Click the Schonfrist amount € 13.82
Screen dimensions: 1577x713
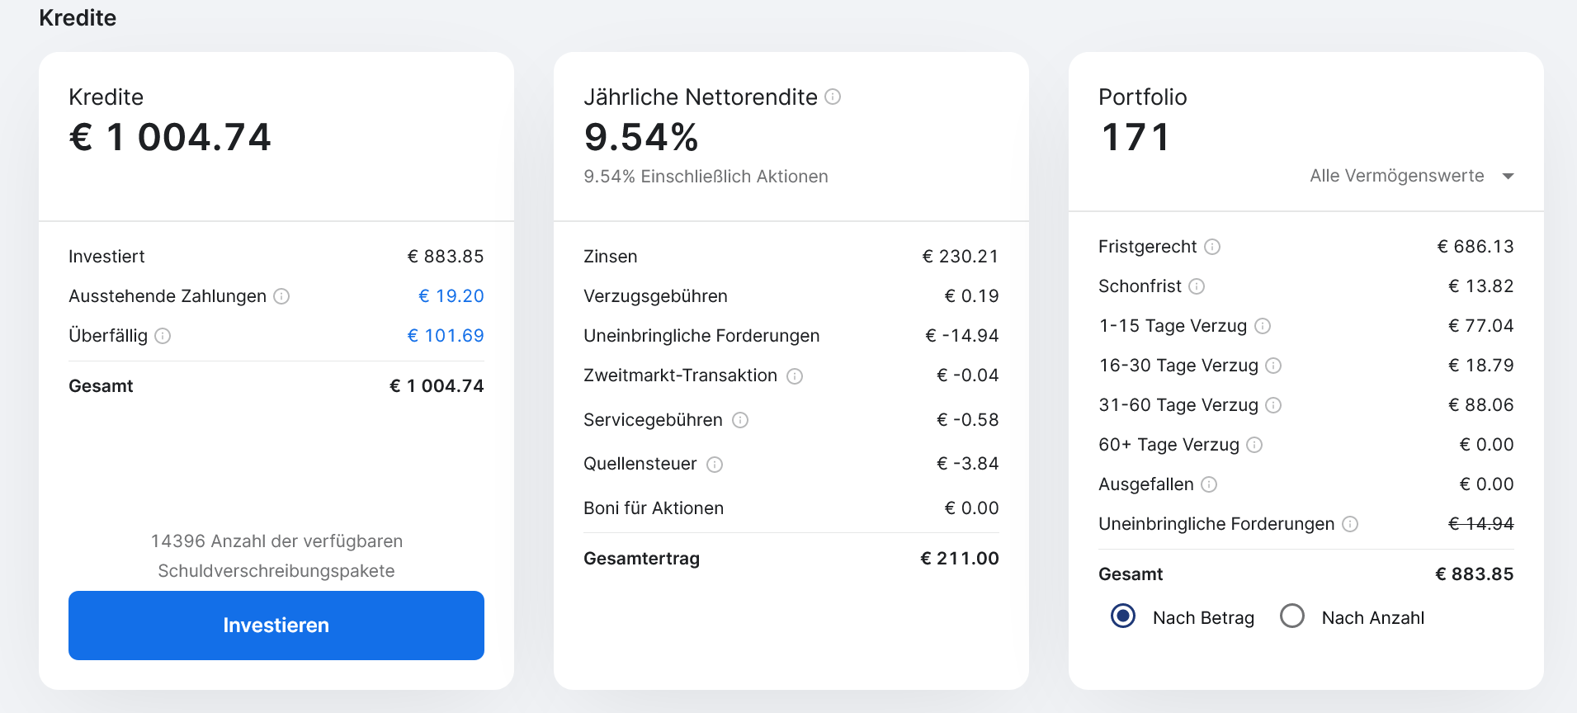pos(1481,286)
